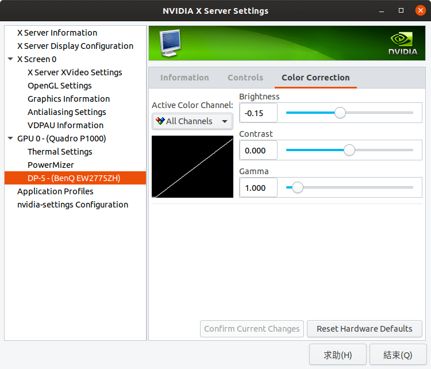The width and height of the screenshot is (431, 369).
Task: Click the Contrast value field
Action: tap(259, 150)
